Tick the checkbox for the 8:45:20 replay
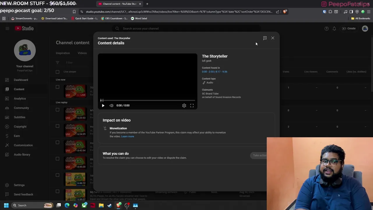This screenshot has width=373, height=210. click(57, 159)
